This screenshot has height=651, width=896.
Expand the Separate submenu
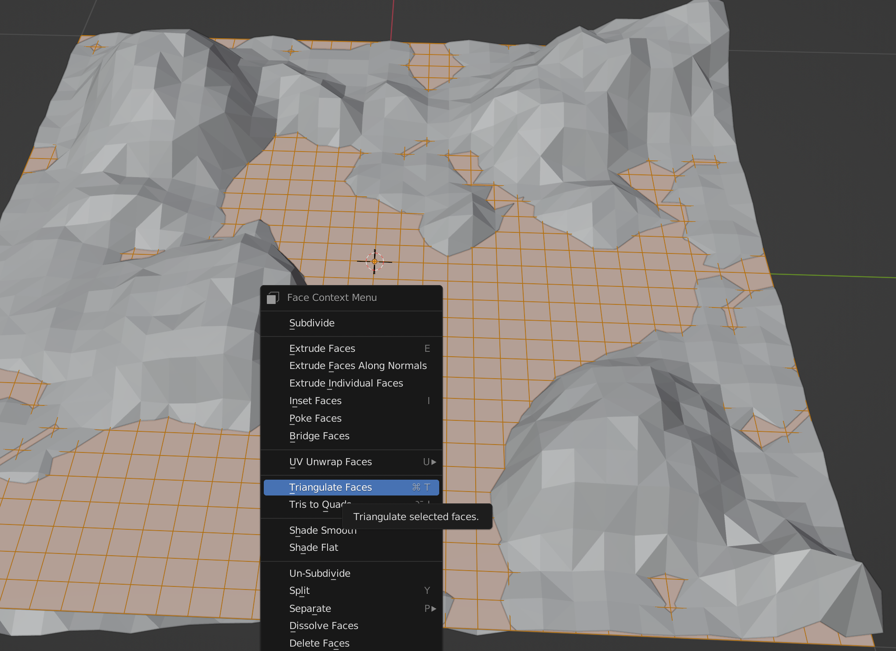coord(310,609)
